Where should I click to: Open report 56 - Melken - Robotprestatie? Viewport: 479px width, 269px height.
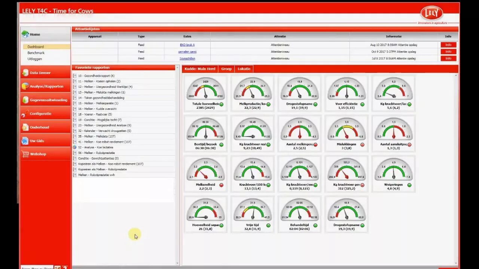(97, 153)
